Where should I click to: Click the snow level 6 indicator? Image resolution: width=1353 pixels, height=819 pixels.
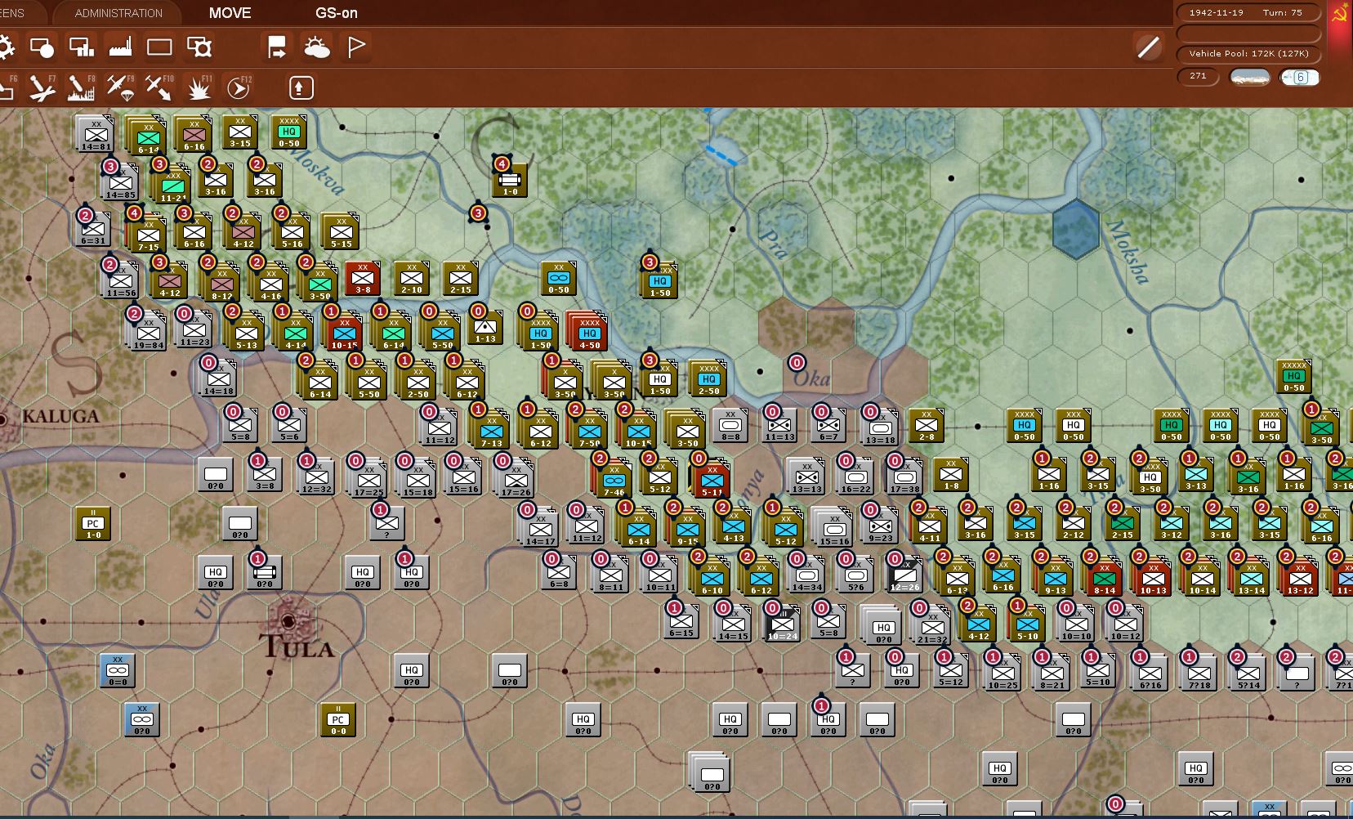[x=1300, y=77]
